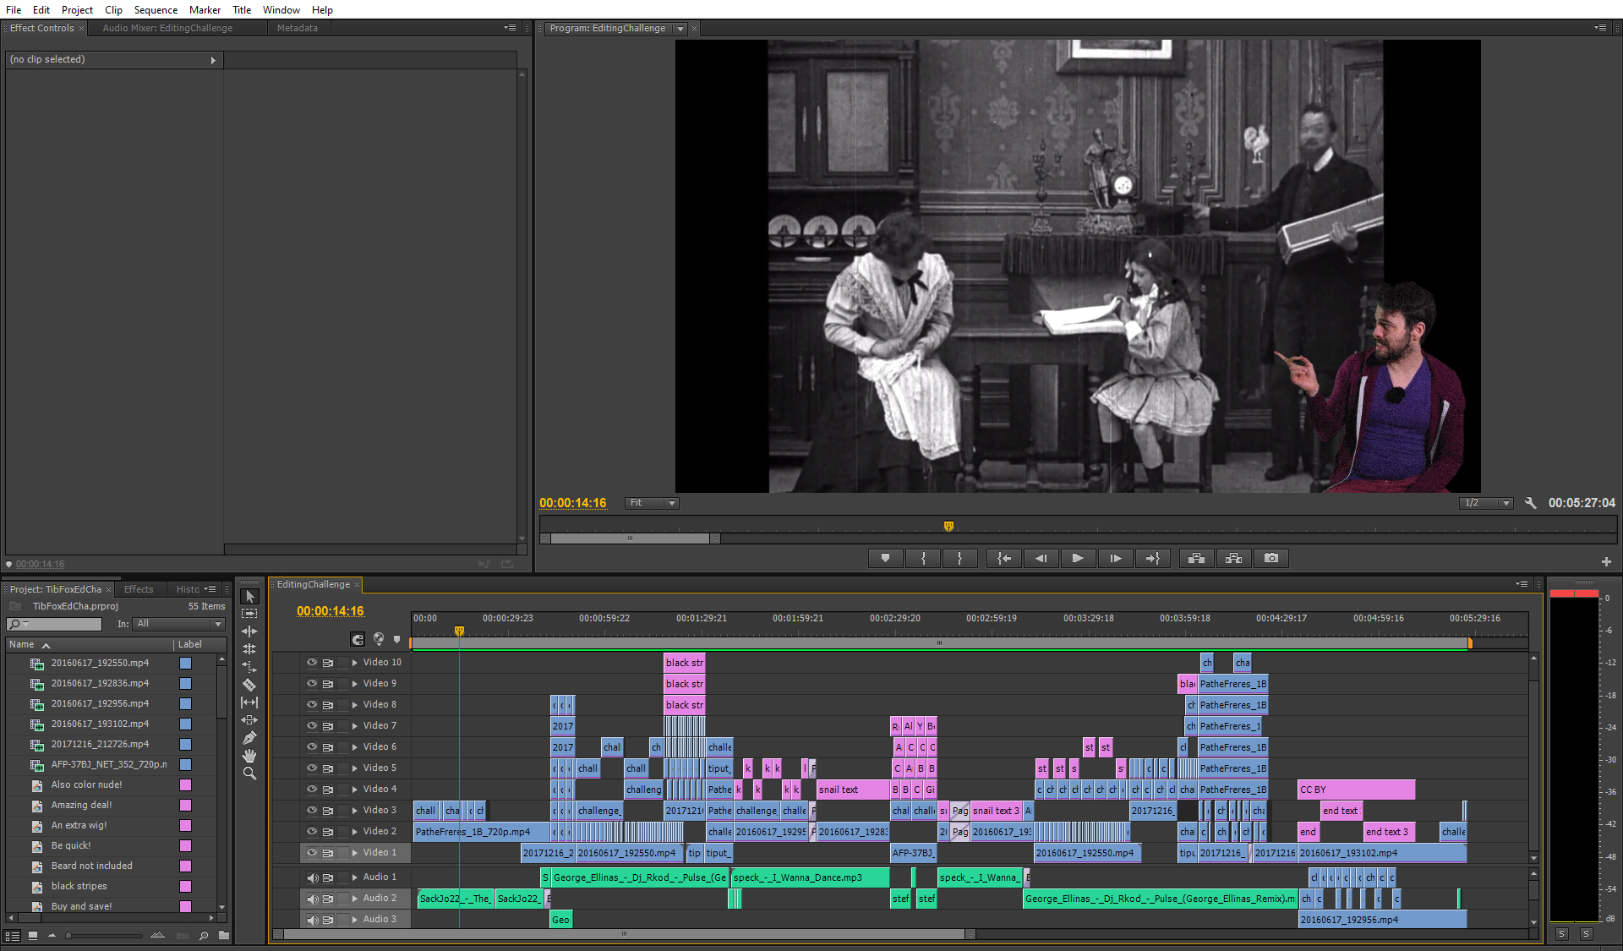Click Find magnifier in Project panel
Image resolution: width=1623 pixels, height=951 pixels.
pos(204,936)
